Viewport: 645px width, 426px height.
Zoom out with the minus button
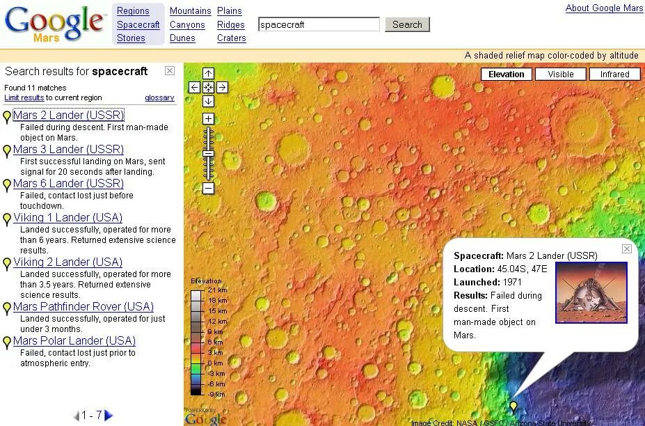(208, 189)
